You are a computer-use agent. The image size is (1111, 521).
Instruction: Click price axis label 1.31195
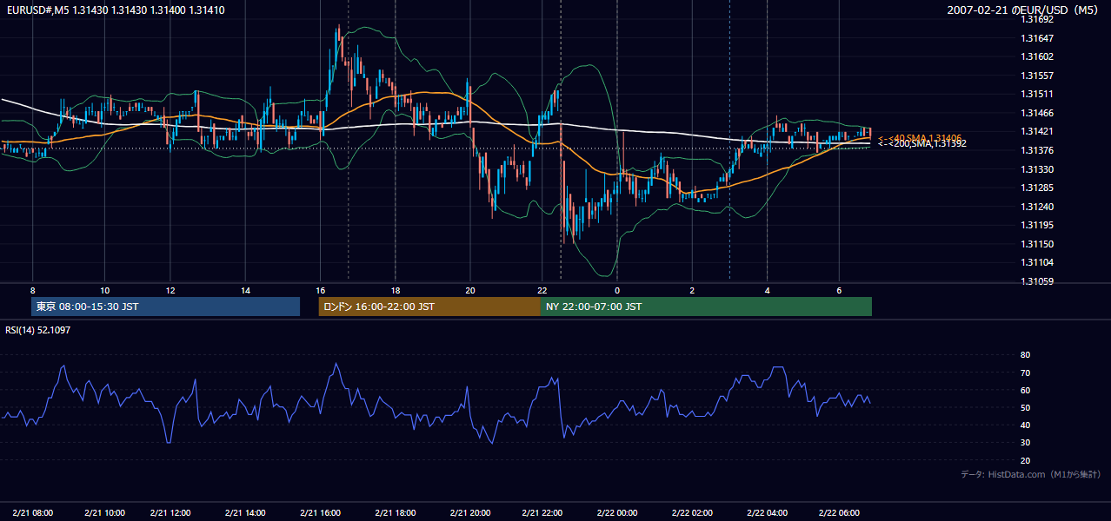[x=1037, y=225]
